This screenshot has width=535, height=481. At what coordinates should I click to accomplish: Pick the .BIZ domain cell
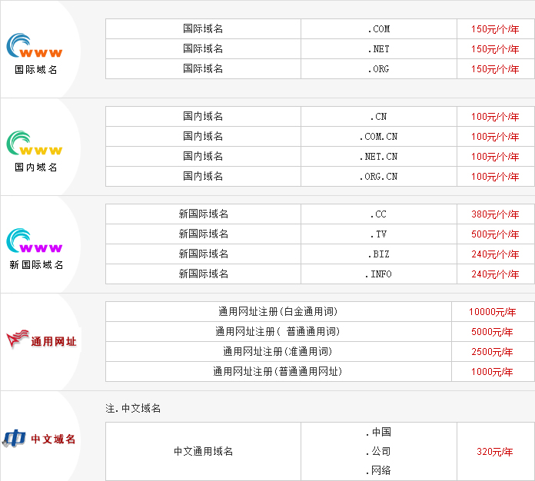click(x=378, y=254)
